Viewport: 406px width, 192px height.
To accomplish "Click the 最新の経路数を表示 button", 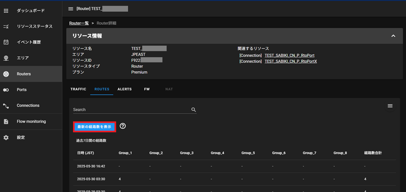I will point(94,127).
